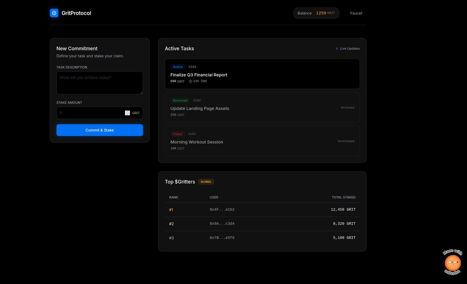
Task: Click rank #2 in the leaderboard
Action: (171, 224)
